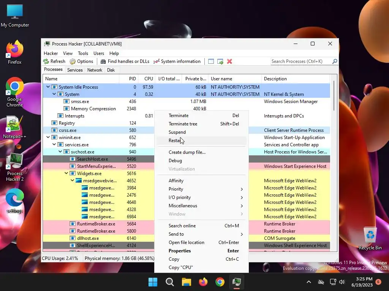This screenshot has height=291, width=389.
Task: Open the Recycle Bin desktop icon
Action: (370, 239)
